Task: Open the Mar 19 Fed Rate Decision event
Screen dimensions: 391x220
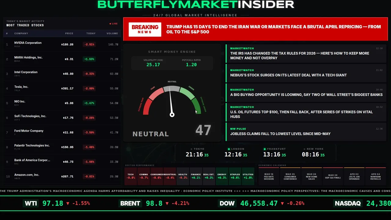Action: tap(269, 176)
